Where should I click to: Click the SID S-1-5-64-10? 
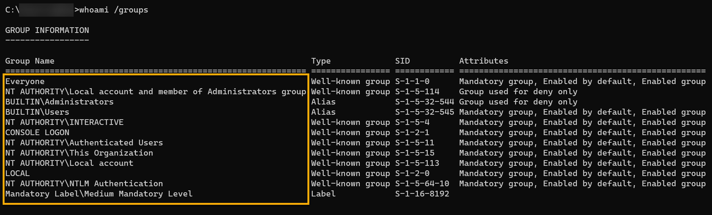click(x=422, y=184)
